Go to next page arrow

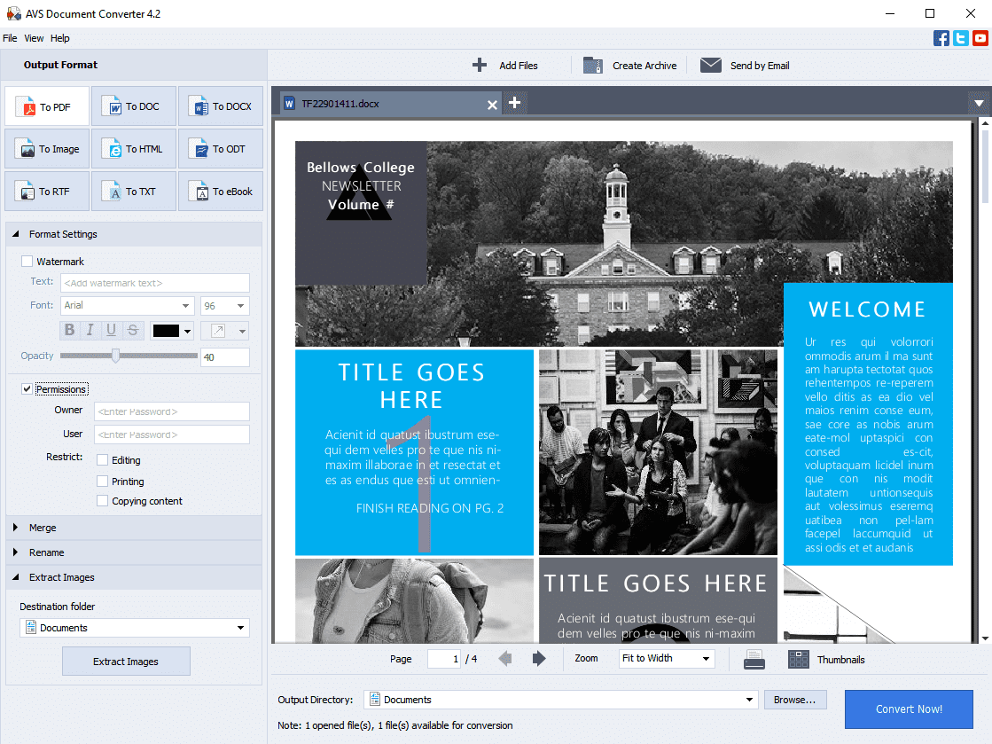[x=539, y=659]
